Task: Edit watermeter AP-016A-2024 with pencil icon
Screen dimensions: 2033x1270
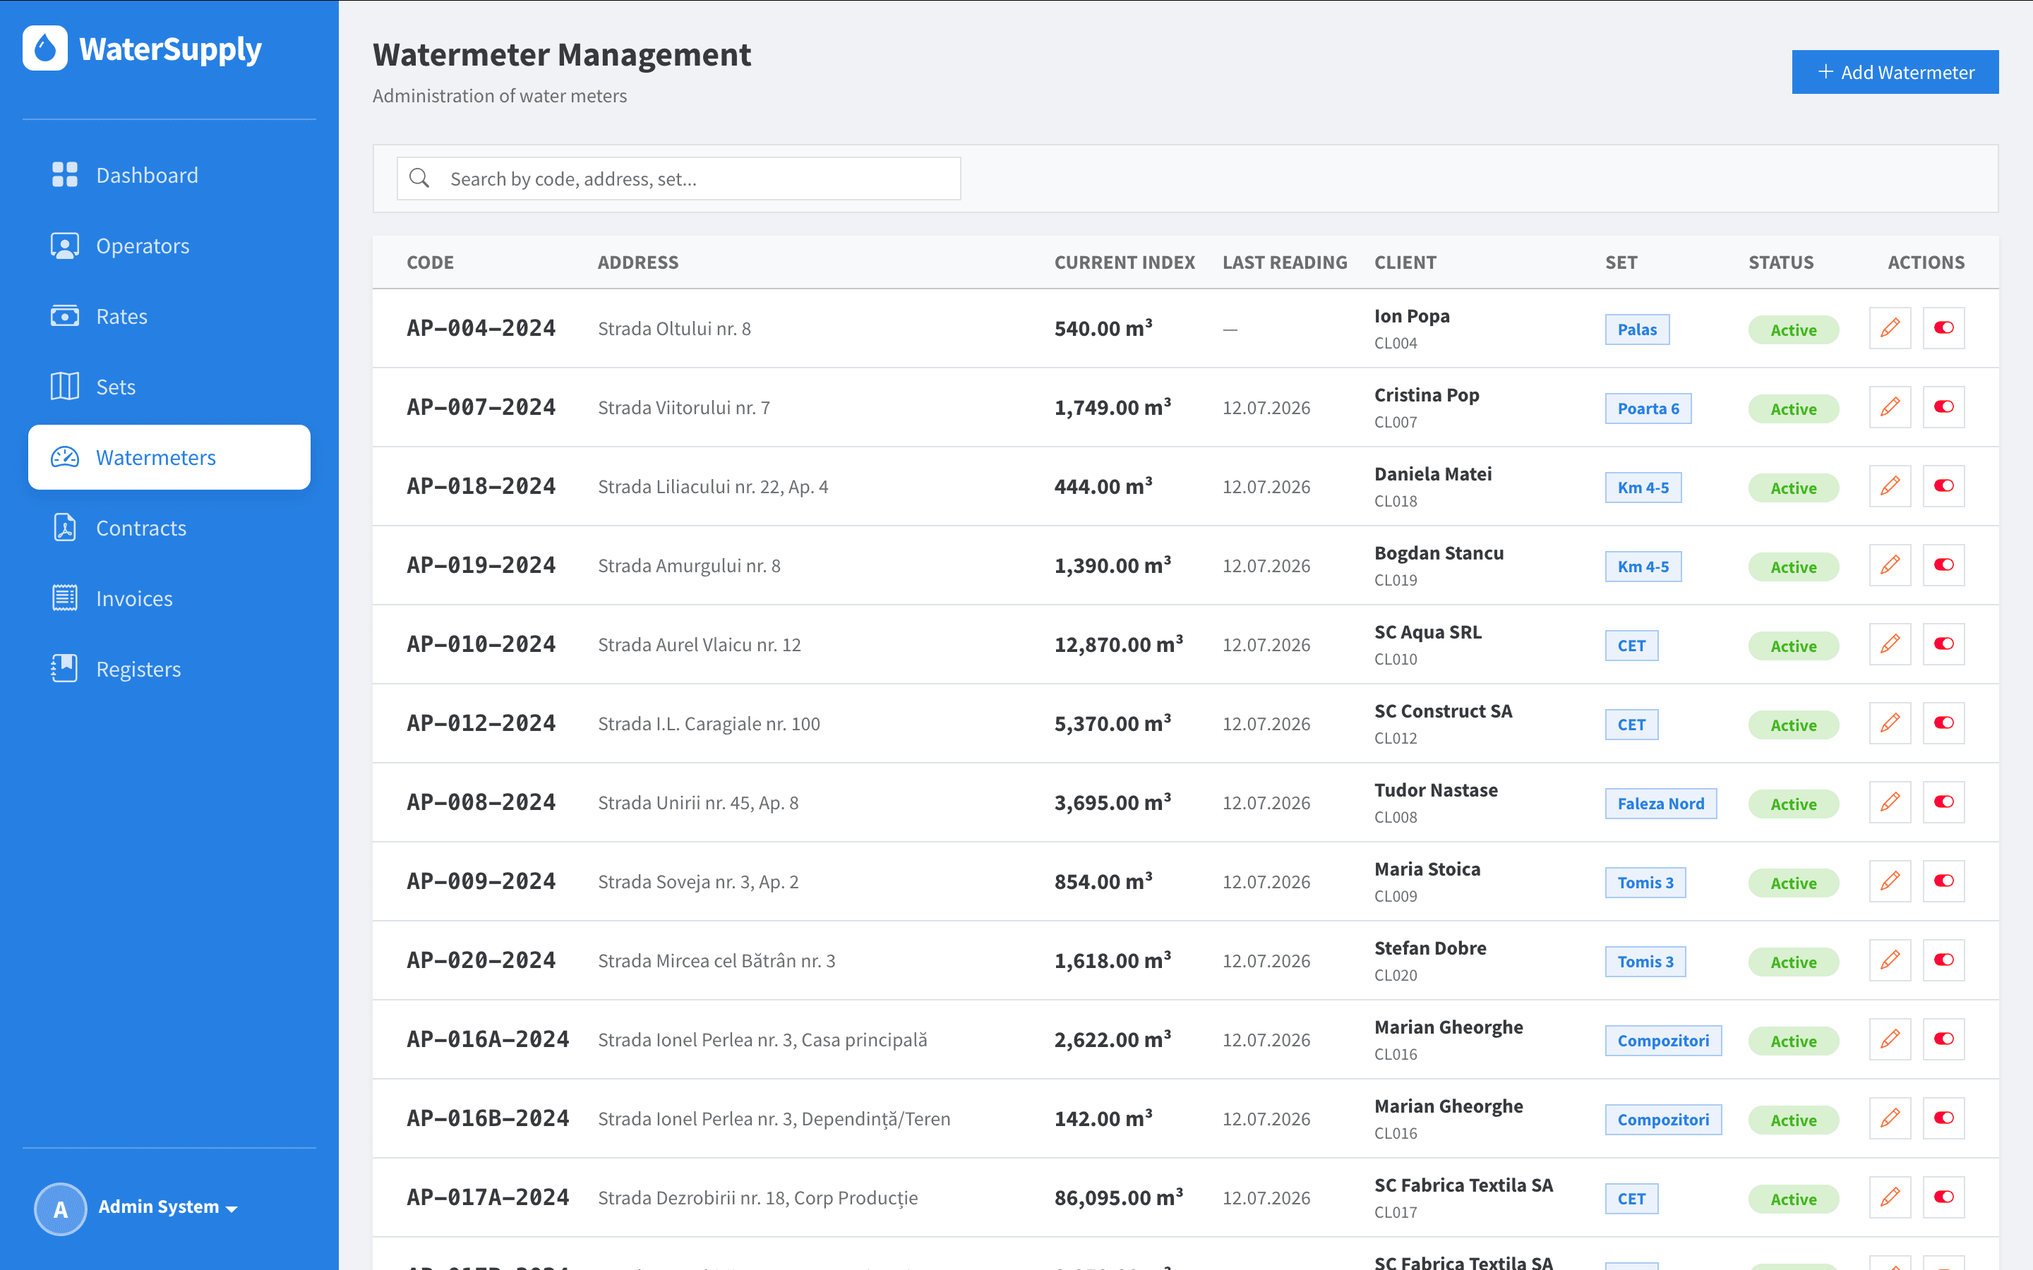Action: pyautogui.click(x=1890, y=1038)
